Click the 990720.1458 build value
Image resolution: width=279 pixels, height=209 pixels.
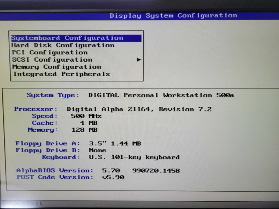pos(156,171)
